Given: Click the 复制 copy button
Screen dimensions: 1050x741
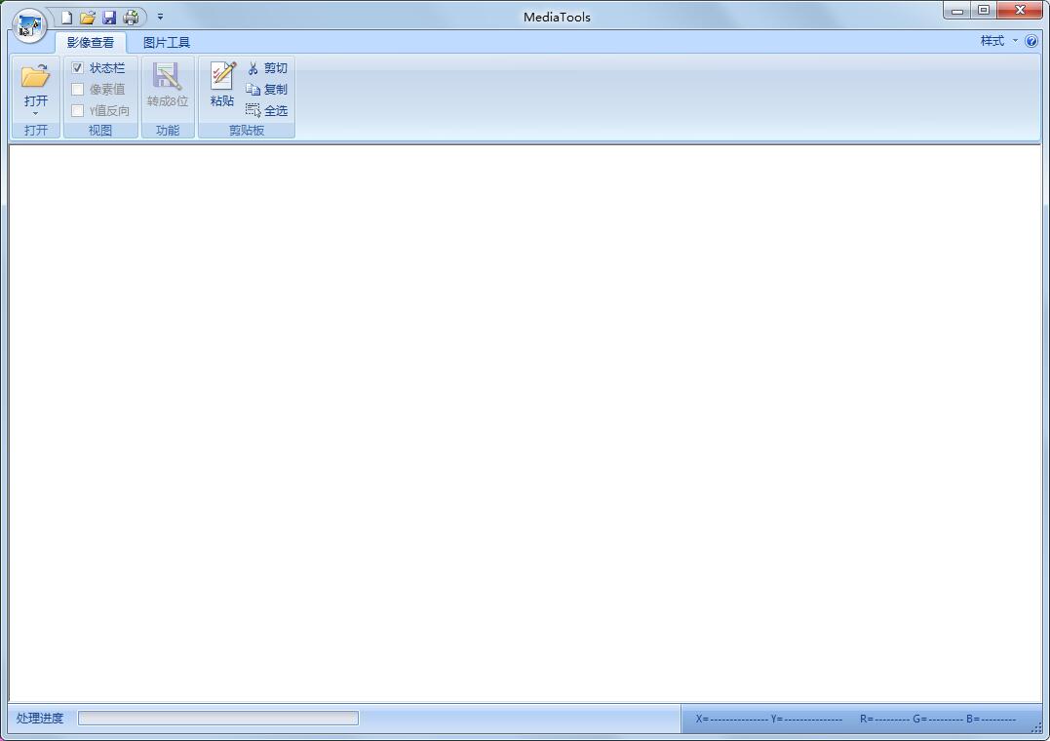Looking at the screenshot, I should click(267, 89).
